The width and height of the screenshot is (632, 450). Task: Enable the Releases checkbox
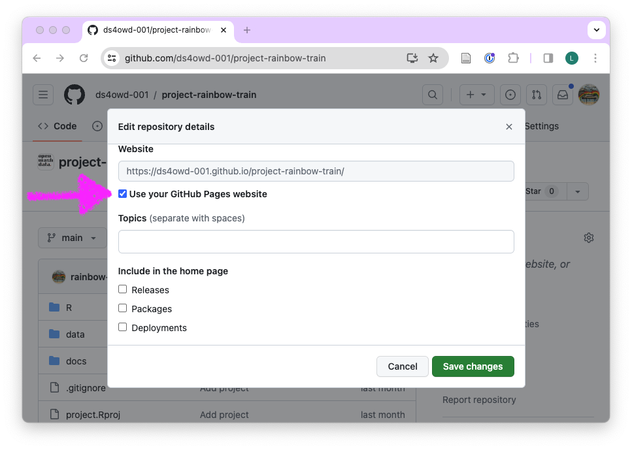pos(123,289)
